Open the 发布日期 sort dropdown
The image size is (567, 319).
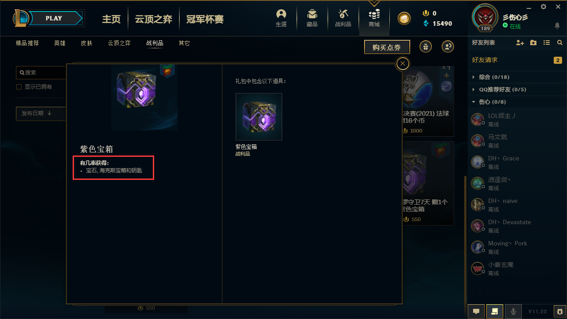click(41, 113)
